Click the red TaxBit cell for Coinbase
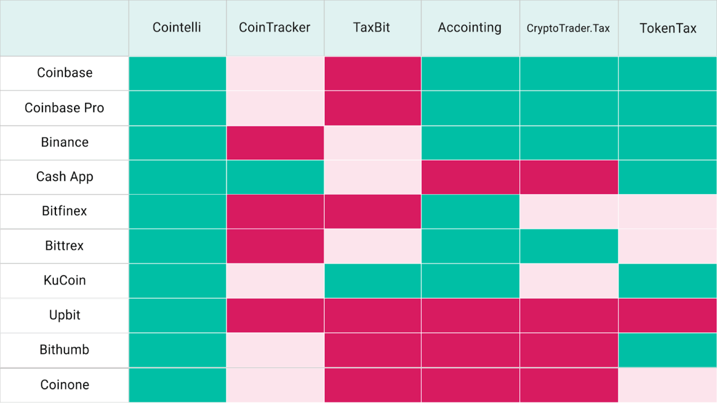 pos(373,73)
